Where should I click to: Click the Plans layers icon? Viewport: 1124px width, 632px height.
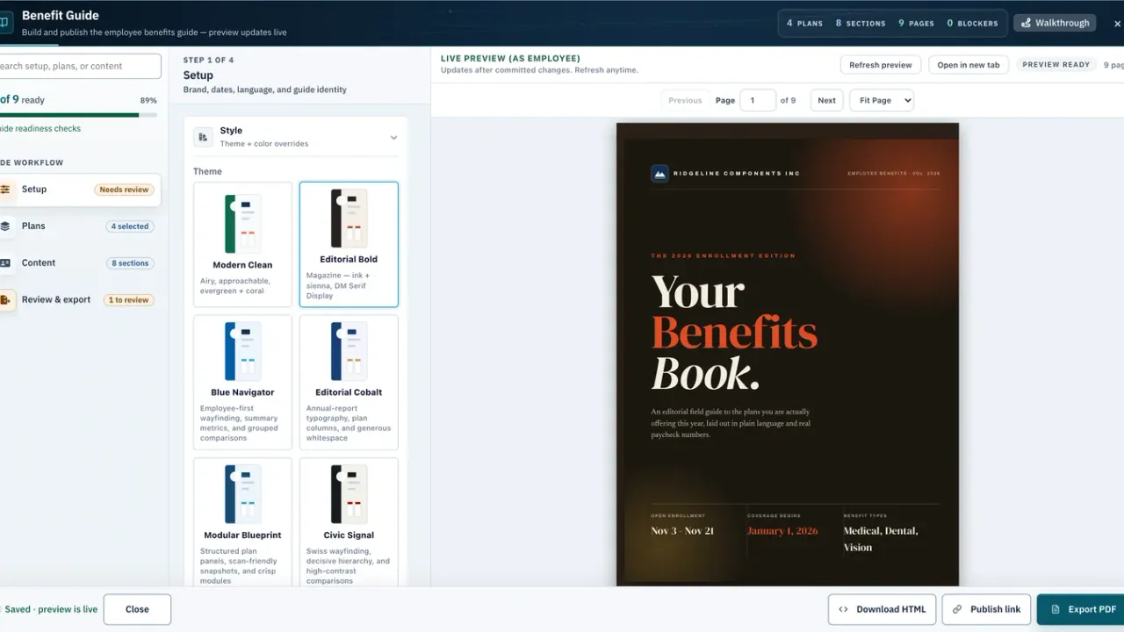[x=5, y=226]
